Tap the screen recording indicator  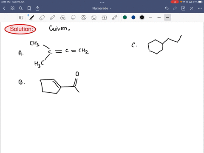[x=175, y=2]
